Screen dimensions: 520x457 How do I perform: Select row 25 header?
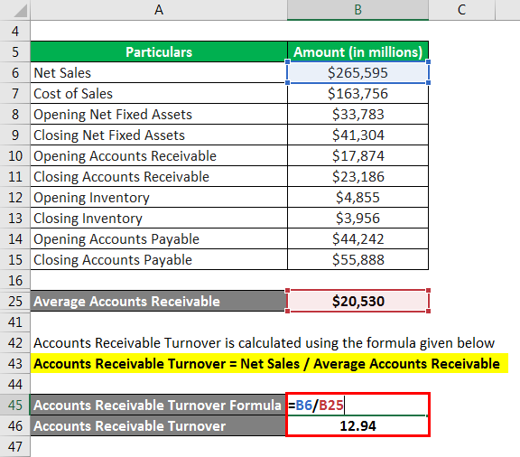pos(15,301)
